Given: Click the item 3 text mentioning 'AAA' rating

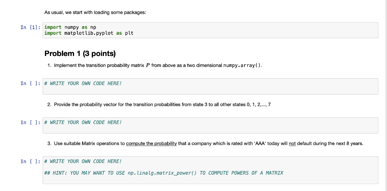Looking at the screenshot, I should 205,144.
